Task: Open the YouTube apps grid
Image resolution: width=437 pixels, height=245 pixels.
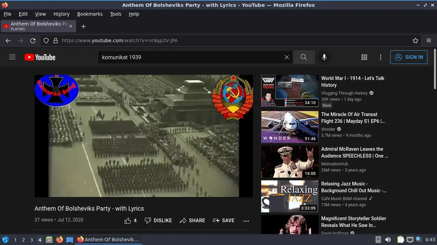Action: click(x=364, y=57)
